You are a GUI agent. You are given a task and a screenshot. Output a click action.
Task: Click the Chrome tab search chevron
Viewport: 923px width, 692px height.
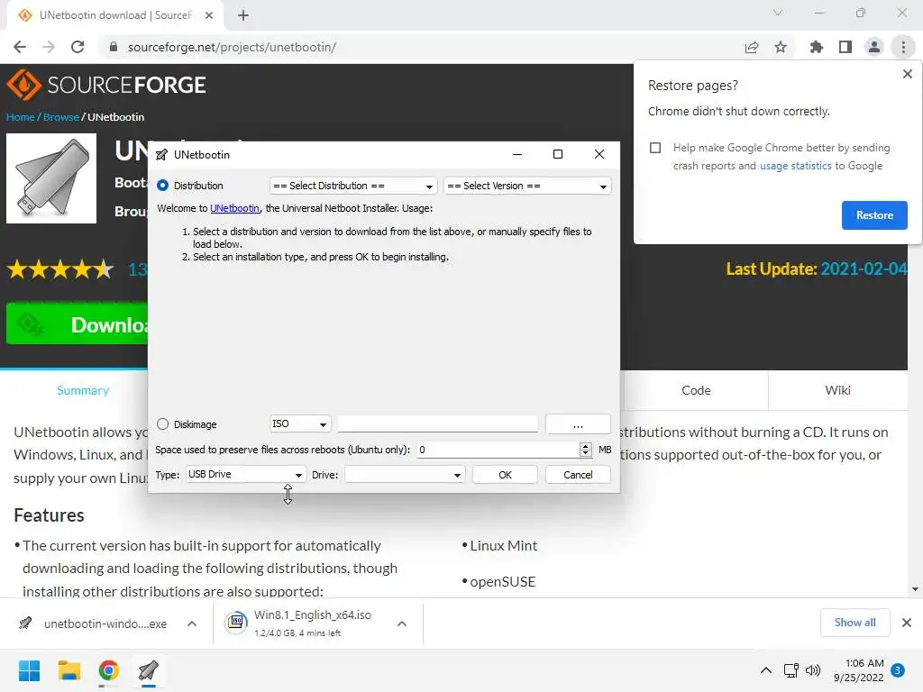778,13
